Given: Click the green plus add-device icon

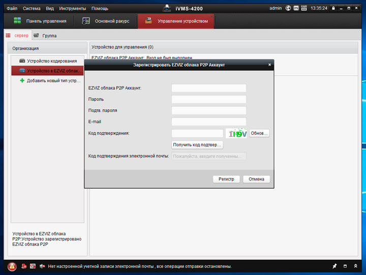Looking at the screenshot, I should click(x=22, y=80).
